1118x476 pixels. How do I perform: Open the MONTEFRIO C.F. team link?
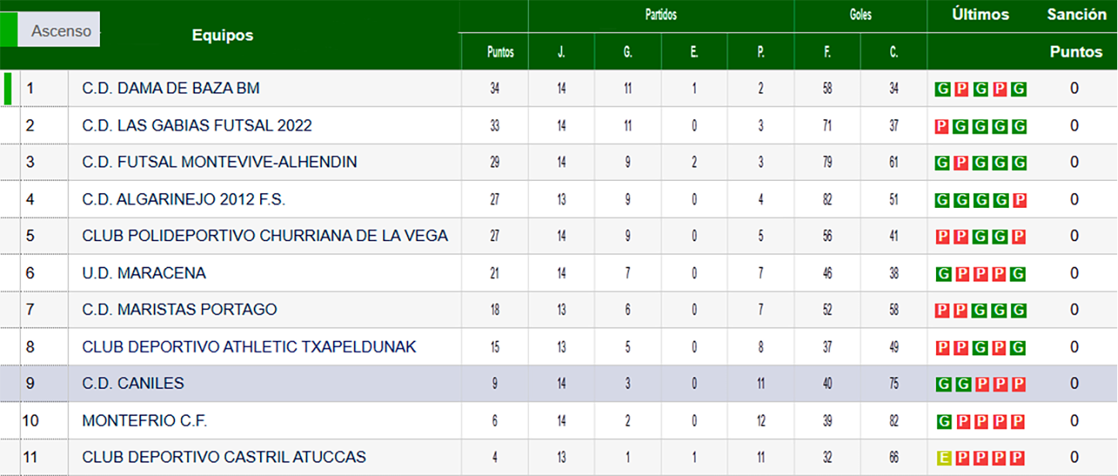144,421
